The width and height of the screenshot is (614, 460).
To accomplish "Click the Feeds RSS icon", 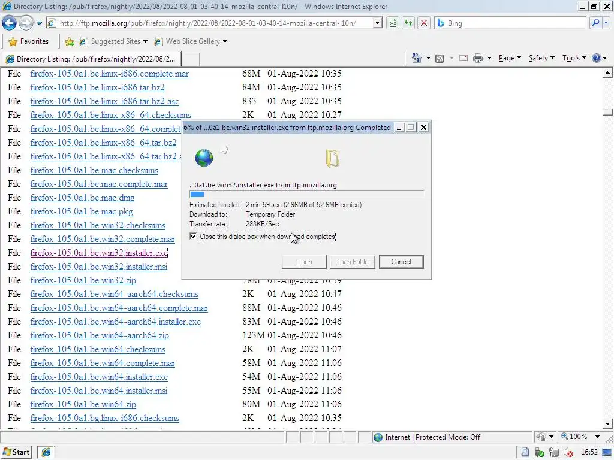I will pos(440,58).
